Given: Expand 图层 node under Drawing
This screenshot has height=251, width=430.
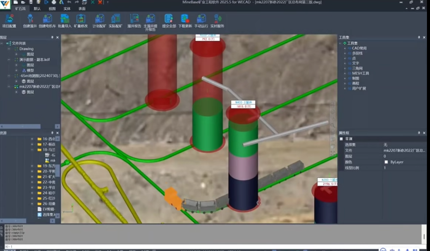Looking at the screenshot, I should [16, 54].
